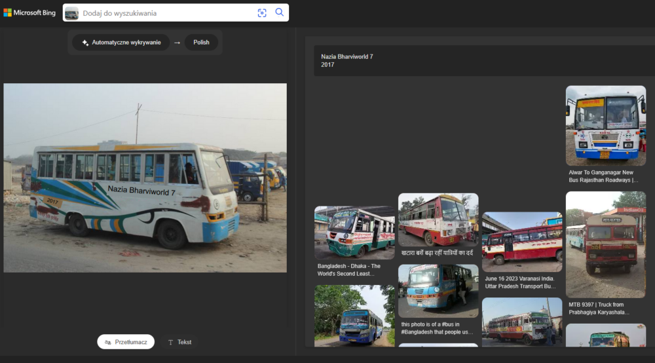Viewport: 655px width, 363px height.
Task: Open the Automatyczne wykrywanie source language dropdown
Action: (x=121, y=43)
